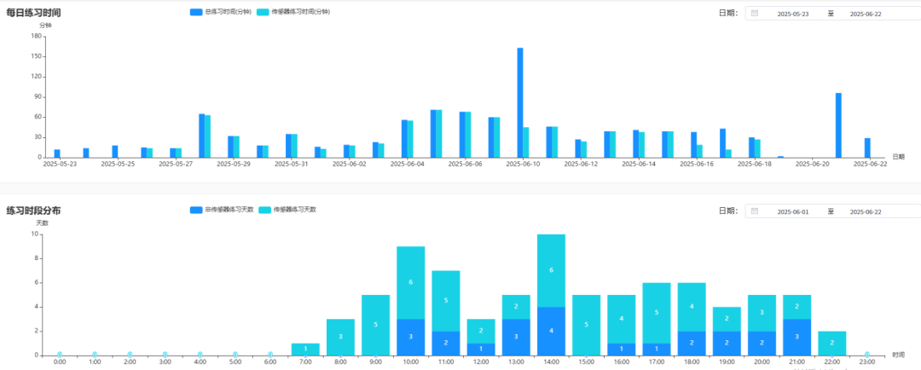Toggle 总练习时间(分钟) legend series
The width and height of the screenshot is (921, 370).
(x=220, y=12)
